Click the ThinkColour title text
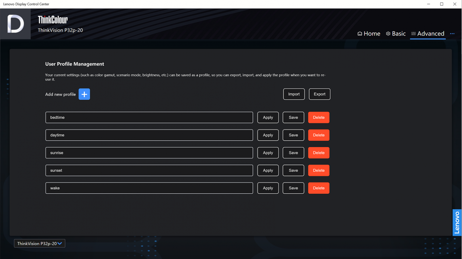Screen dimensions: 462x259 point(53,20)
